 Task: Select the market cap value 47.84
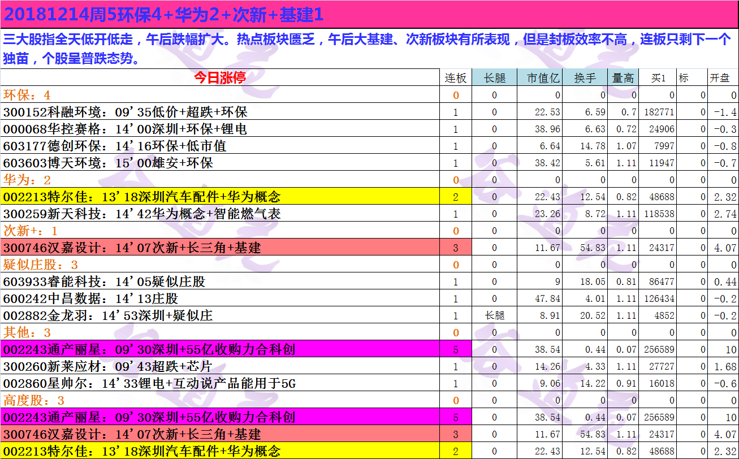(548, 299)
